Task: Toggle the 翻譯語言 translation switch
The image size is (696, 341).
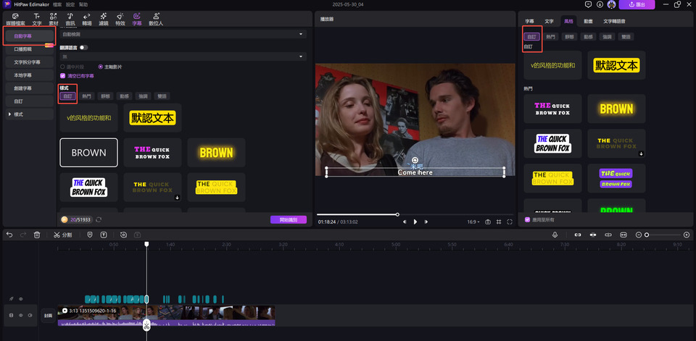Action: (83, 47)
